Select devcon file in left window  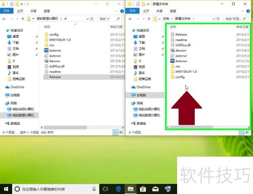click(x=52, y=61)
